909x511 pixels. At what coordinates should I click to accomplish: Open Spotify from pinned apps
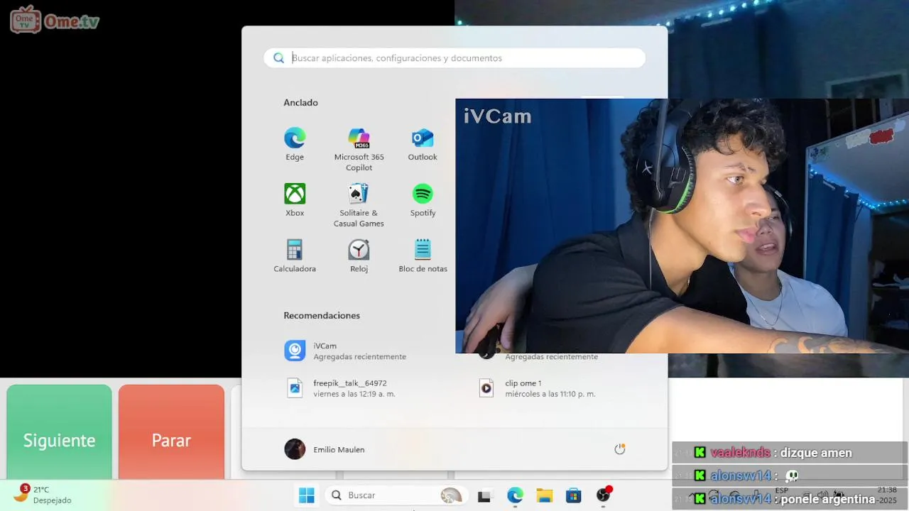[423, 200]
